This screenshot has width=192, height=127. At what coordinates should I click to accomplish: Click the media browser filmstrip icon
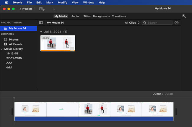pos(42,9)
